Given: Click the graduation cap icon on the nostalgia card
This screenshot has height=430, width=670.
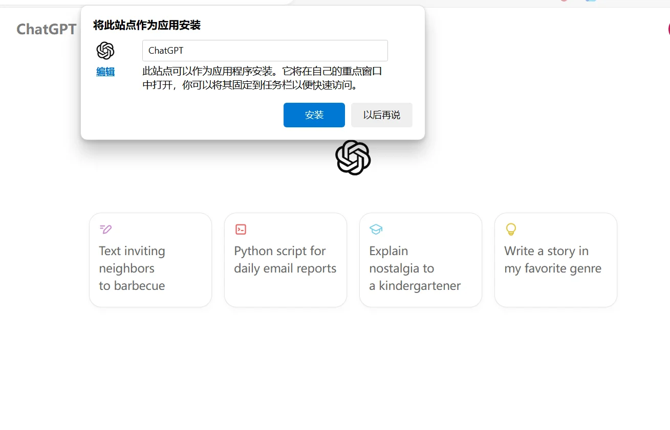Looking at the screenshot, I should [x=376, y=229].
